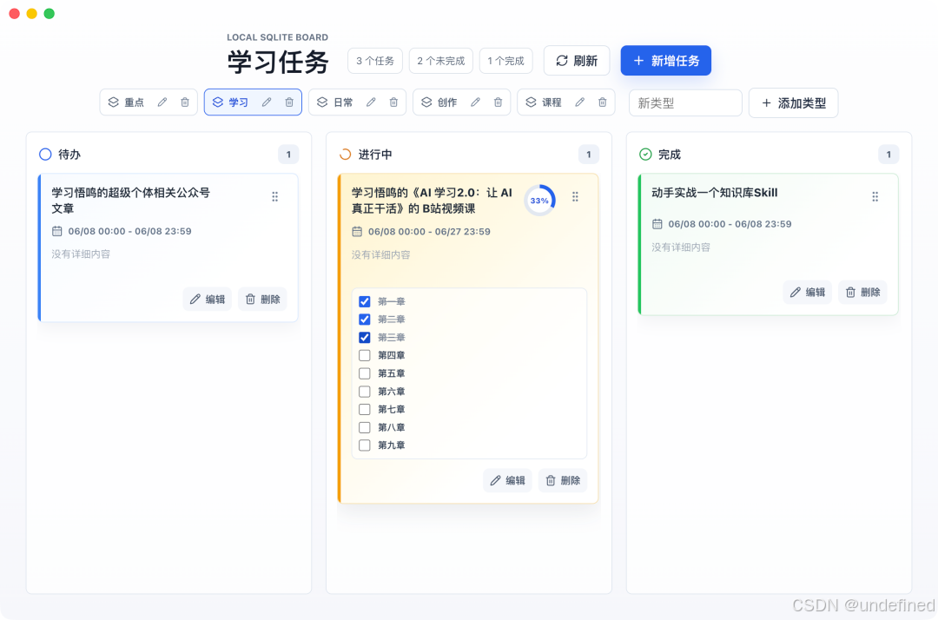Click the 3 个任务 count badge
938x620 pixels.
click(375, 61)
